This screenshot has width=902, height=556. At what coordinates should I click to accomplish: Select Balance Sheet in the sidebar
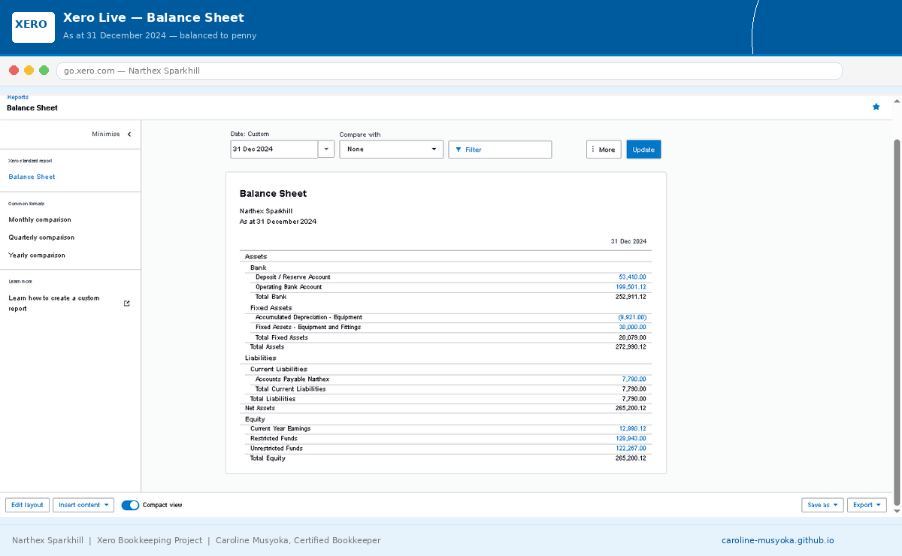(32, 177)
